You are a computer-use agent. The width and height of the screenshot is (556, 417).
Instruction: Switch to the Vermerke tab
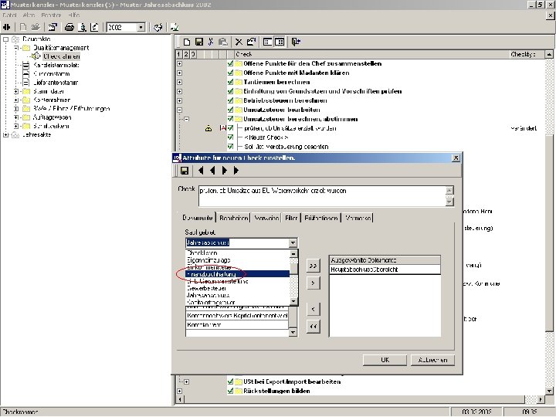(x=358, y=218)
